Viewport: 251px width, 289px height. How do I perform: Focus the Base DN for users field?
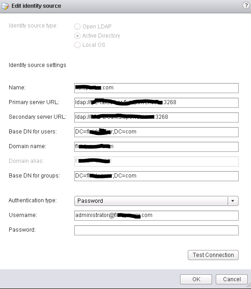(156, 132)
